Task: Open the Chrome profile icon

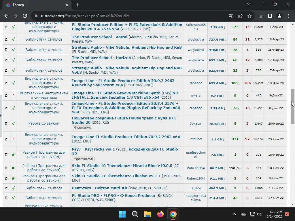Action: pos(279,16)
